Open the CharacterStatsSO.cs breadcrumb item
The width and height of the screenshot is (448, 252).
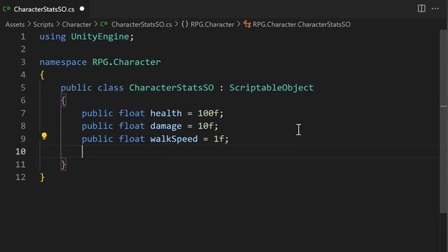click(141, 24)
